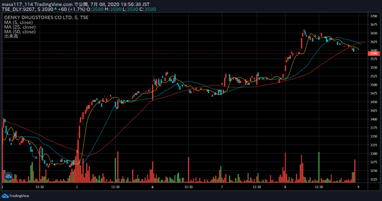Click the 3550 price axis label

pos(373,68)
